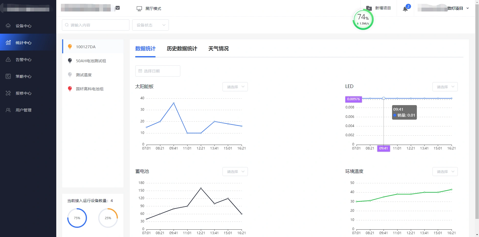Screen dimensions: 479x237
Task: Switch to the 历史数据统计 tab
Action: click(x=182, y=48)
